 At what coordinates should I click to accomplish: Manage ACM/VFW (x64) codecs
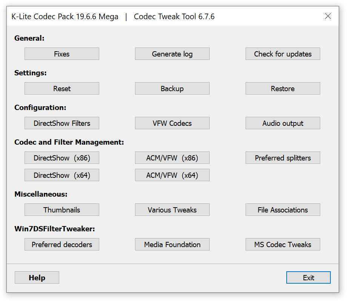pos(172,175)
